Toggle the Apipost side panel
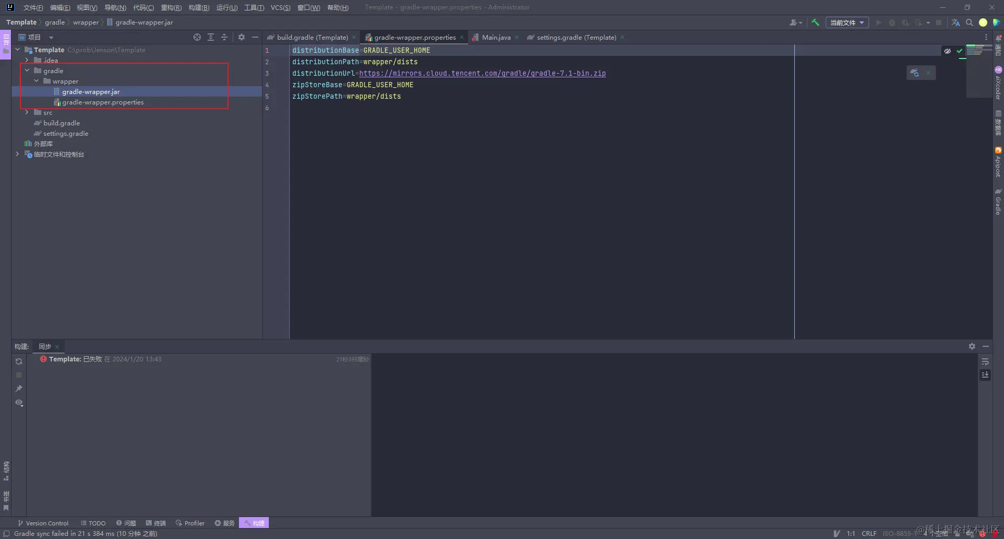Screen dimensions: 1004x539 [x=998, y=162]
